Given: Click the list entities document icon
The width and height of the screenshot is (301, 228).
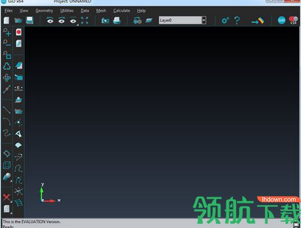Looking at the screenshot, I should click(x=7, y=209).
